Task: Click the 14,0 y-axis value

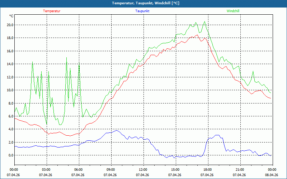Action: click(10, 64)
